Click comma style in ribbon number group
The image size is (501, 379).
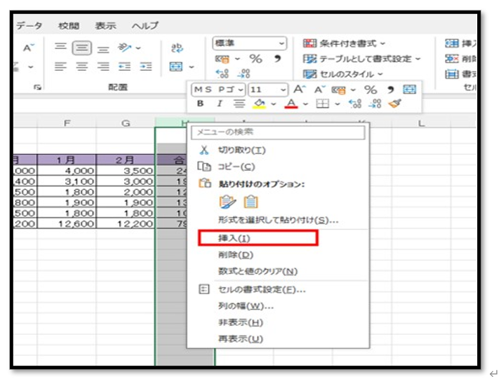(x=277, y=59)
